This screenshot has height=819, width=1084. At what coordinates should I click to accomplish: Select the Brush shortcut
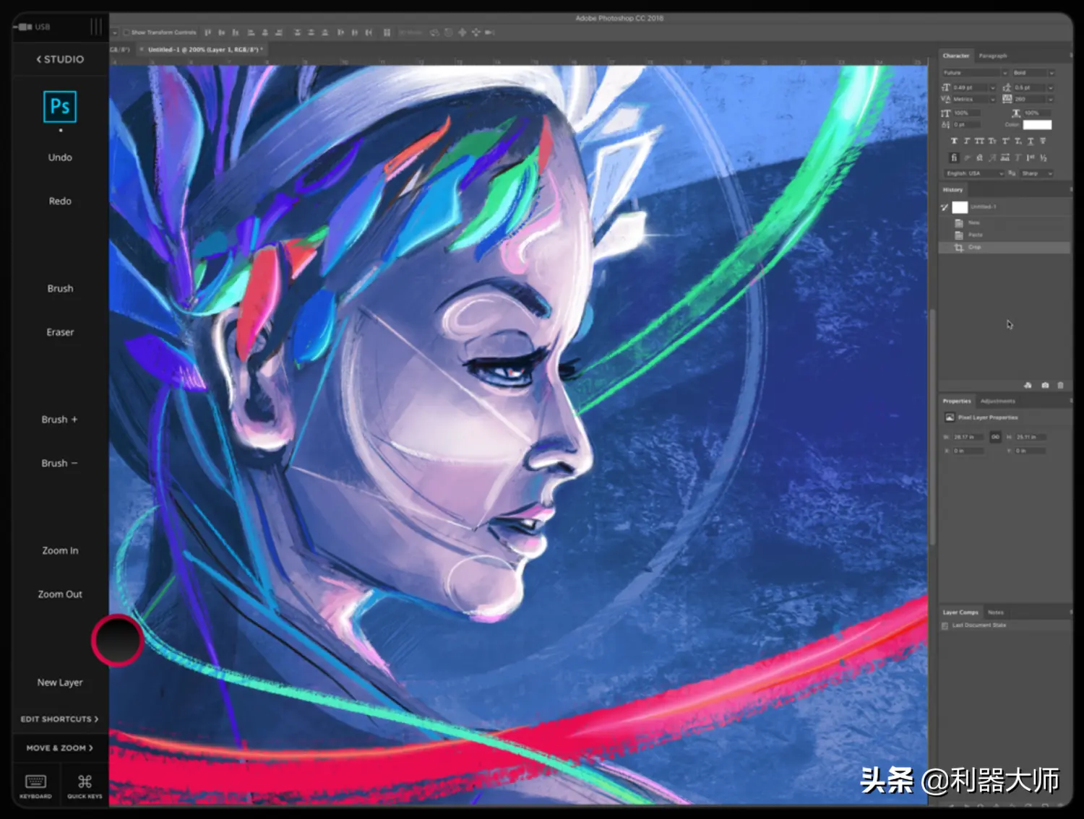(x=60, y=288)
